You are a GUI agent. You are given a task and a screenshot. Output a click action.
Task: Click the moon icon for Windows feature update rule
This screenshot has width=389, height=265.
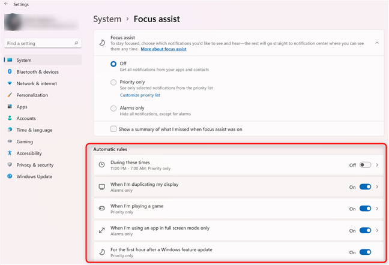(102, 252)
